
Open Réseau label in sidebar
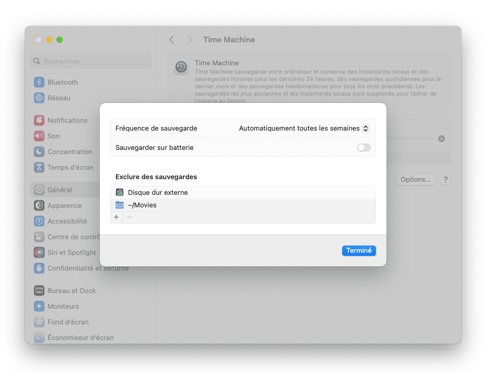pyautogui.click(x=59, y=98)
